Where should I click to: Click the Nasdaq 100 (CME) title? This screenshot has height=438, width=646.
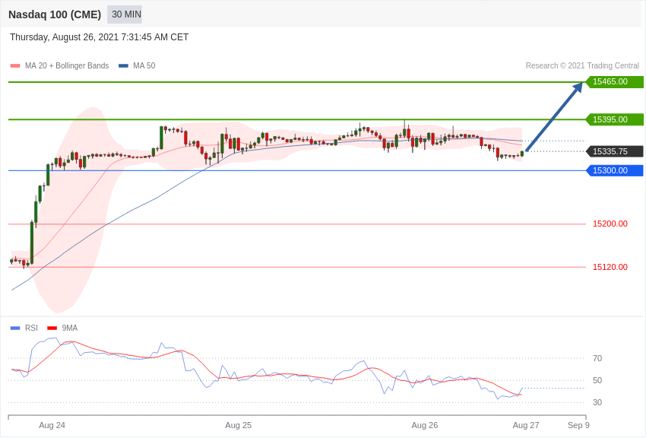pyautogui.click(x=55, y=14)
